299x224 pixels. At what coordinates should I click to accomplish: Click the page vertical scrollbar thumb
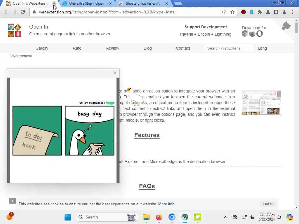pyautogui.click(x=296, y=28)
